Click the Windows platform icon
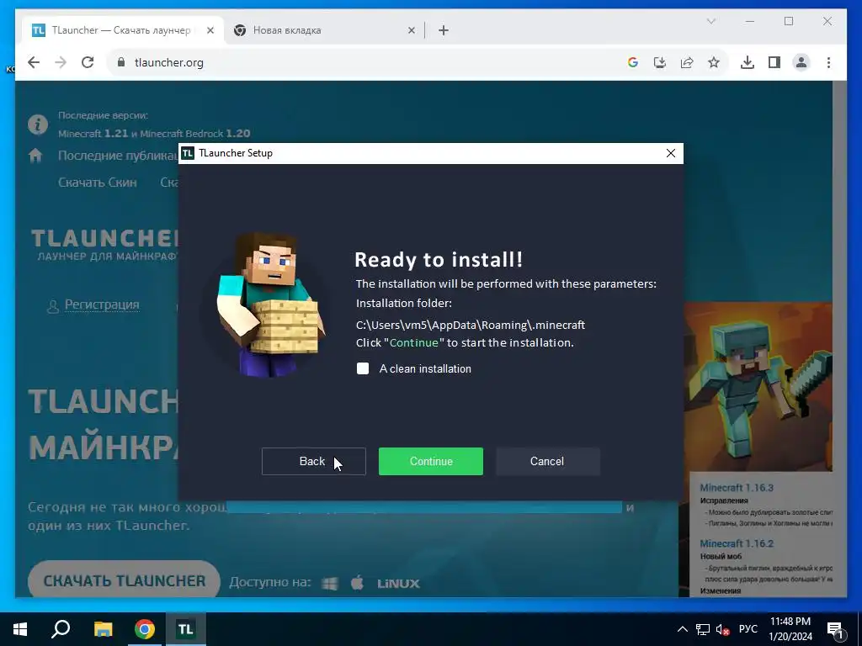Screen dimensions: 862x646 330,583
